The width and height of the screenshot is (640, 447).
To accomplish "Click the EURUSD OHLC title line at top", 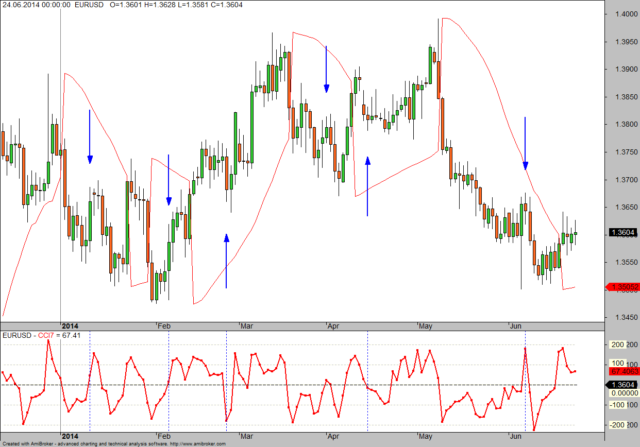I will (x=123, y=5).
